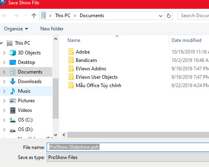Click the Downloads arrow icon

13,82
